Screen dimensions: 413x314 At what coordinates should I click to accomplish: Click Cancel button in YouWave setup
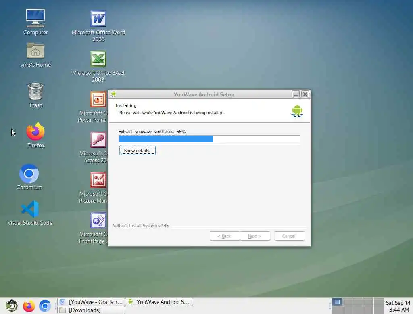290,236
